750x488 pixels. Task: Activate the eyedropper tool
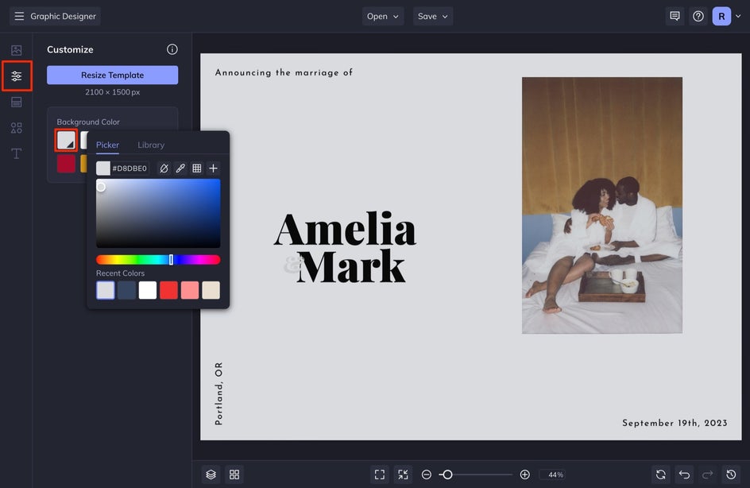point(180,168)
